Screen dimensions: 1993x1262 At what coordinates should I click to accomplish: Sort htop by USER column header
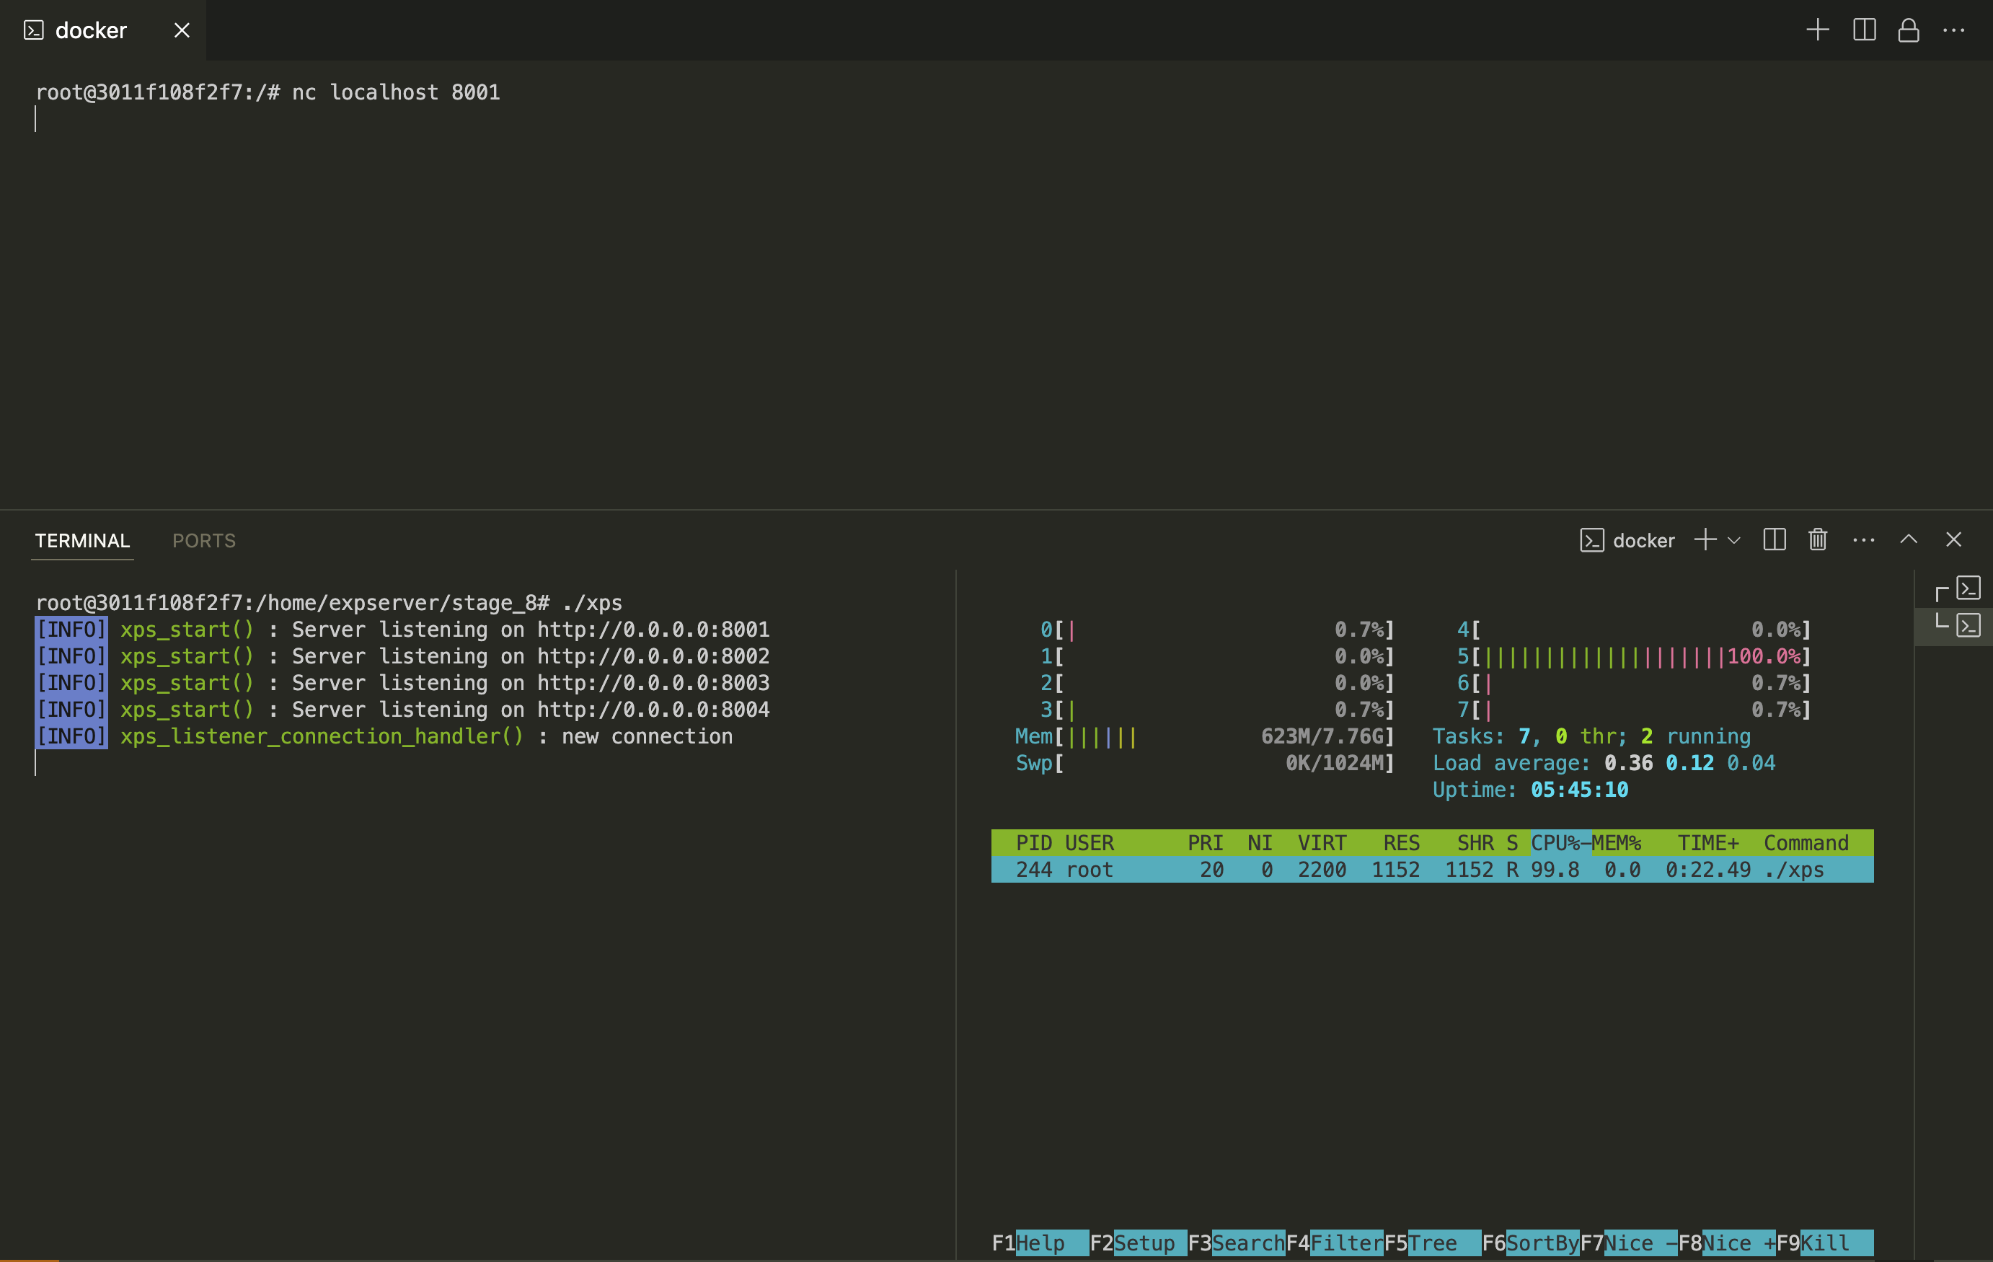click(x=1090, y=842)
